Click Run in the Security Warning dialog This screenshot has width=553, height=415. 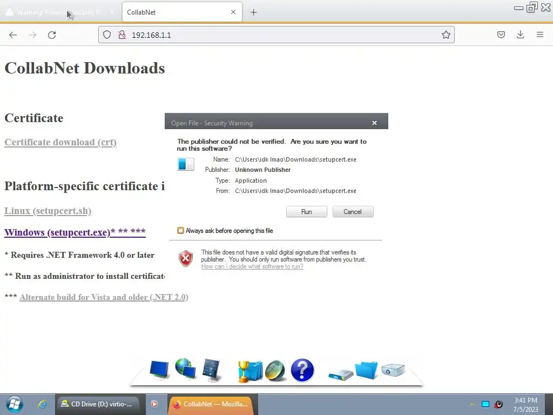tap(307, 212)
